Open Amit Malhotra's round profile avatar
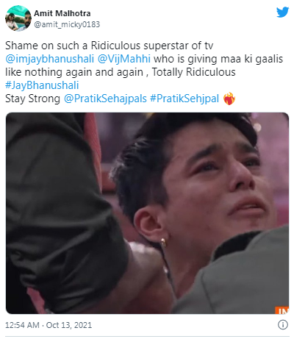 pos(18,18)
